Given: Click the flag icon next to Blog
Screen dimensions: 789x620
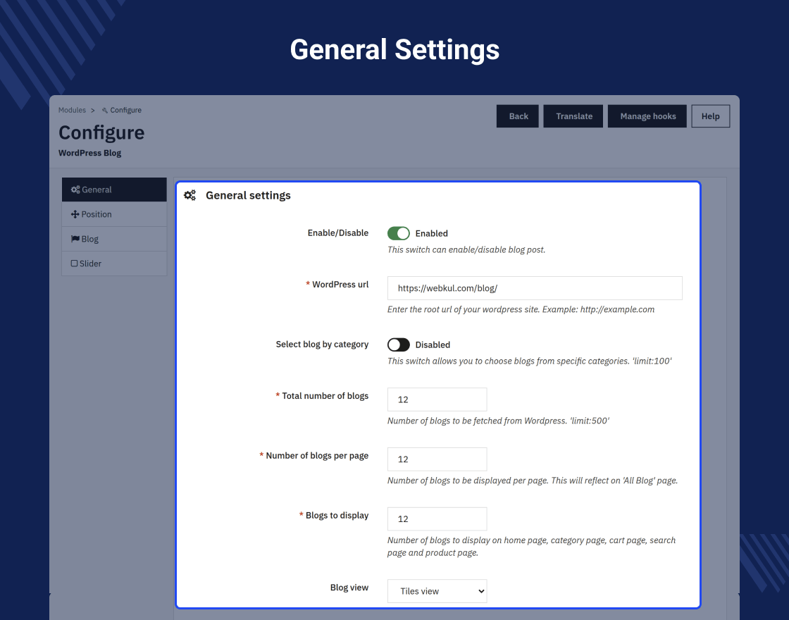Looking at the screenshot, I should click(x=75, y=239).
